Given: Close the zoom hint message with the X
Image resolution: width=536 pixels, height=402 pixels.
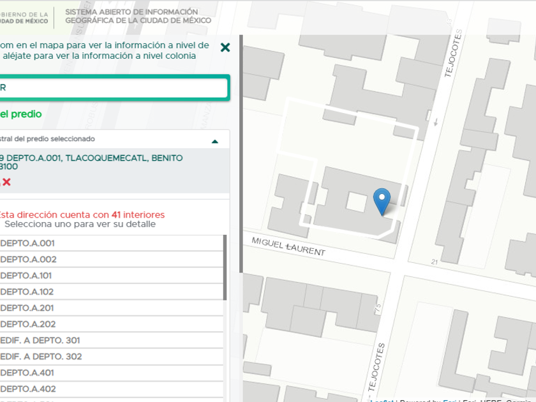Looking at the screenshot, I should click(x=225, y=47).
